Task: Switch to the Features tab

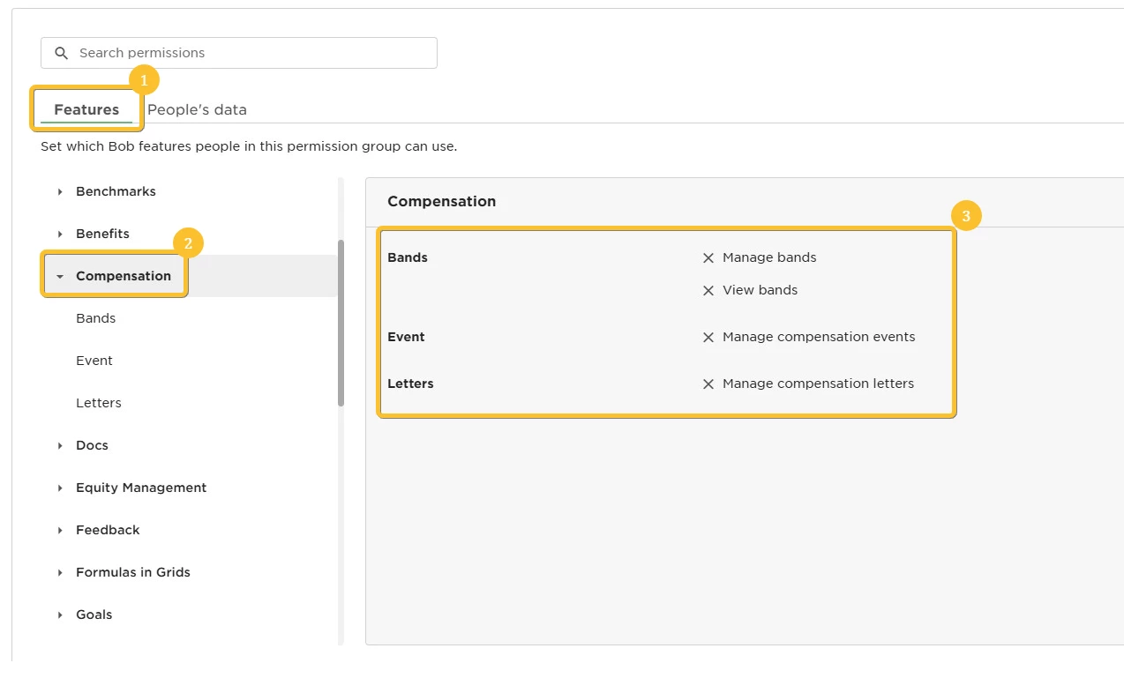Action: 86,109
